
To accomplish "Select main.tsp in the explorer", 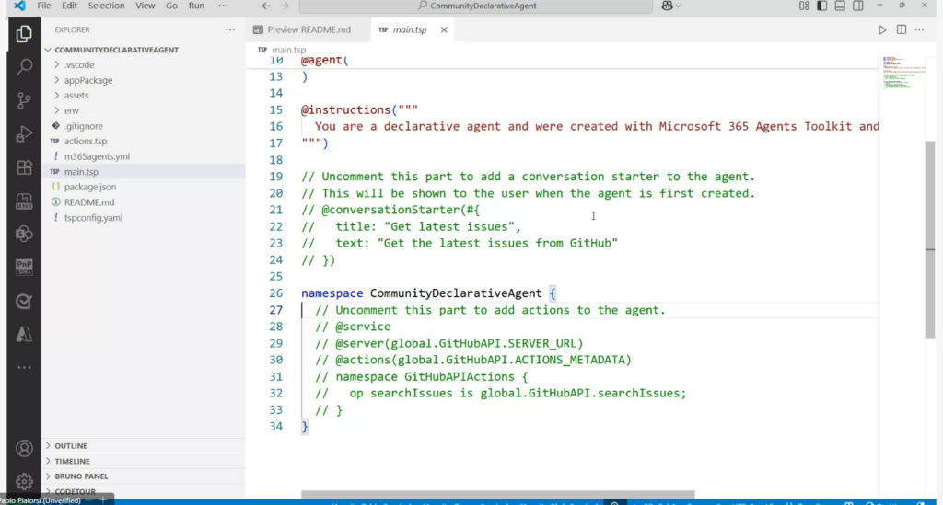I will 145,172.
